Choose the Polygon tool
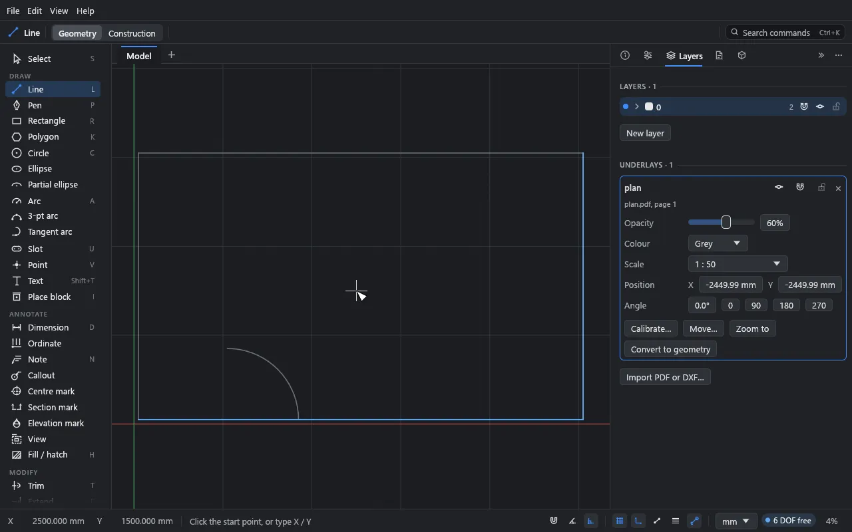 53,137
